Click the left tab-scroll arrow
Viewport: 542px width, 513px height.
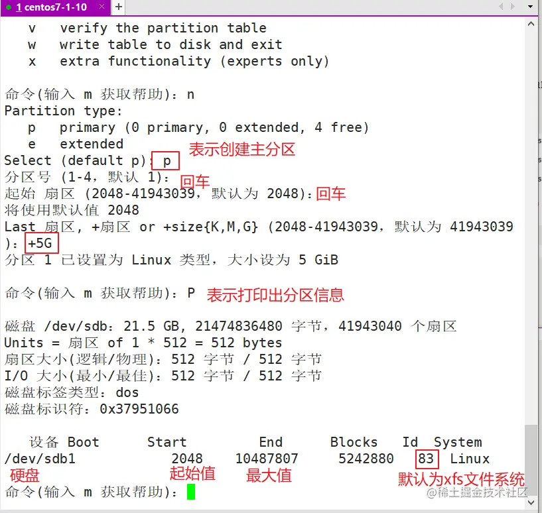(502, 7)
